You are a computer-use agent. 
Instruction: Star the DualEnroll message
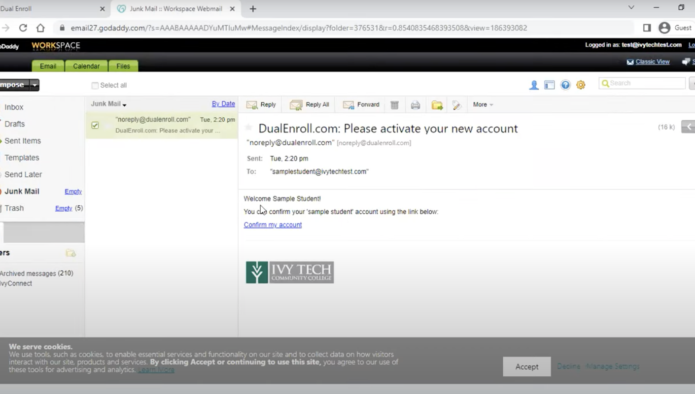tap(249, 128)
